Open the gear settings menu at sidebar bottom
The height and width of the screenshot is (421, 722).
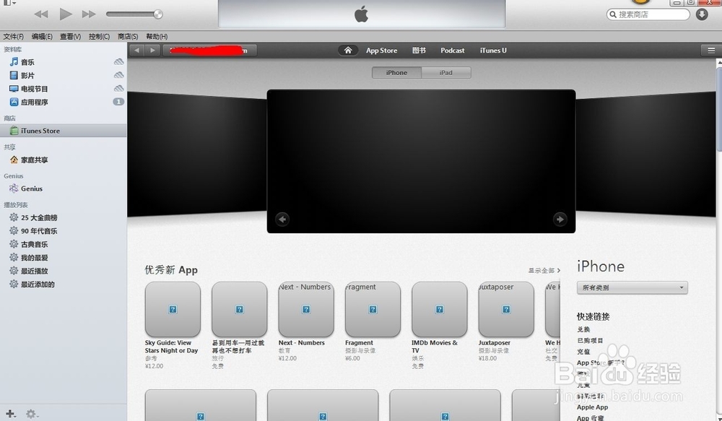(31, 414)
